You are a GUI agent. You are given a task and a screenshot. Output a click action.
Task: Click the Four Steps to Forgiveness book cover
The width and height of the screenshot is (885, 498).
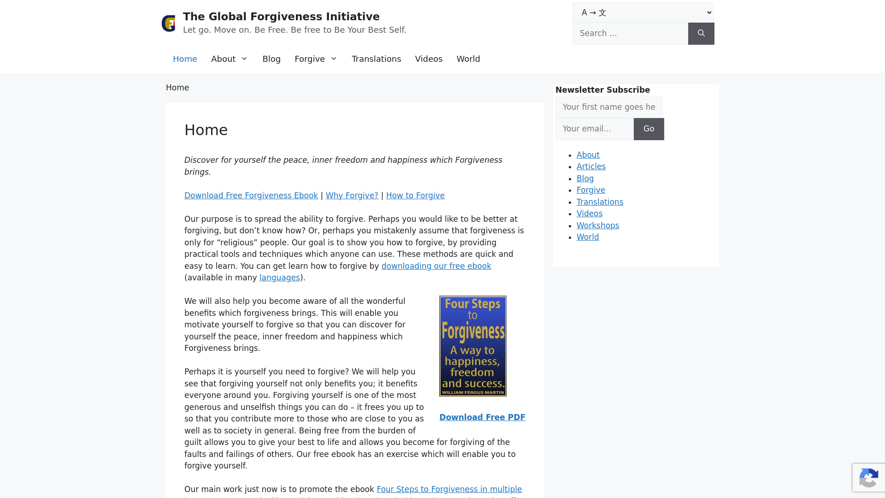472,346
